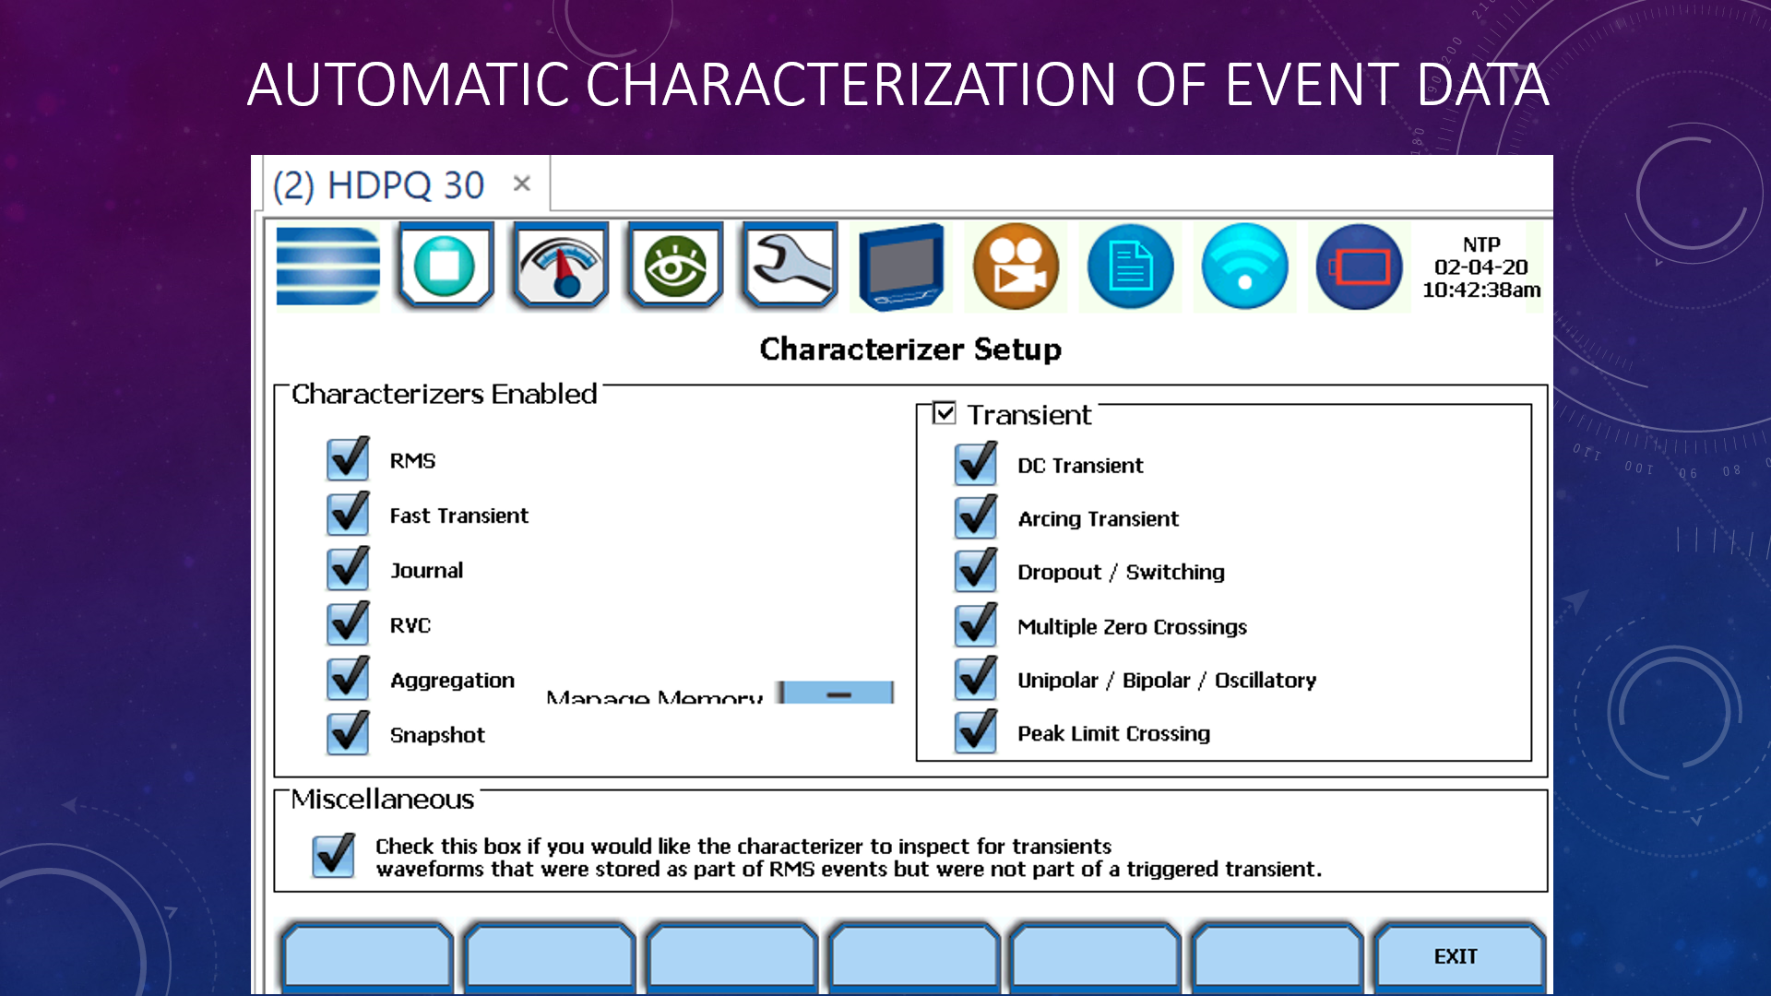Uncheck the Peak Limit Crossing checkbox
Viewport: 1771px width, 996px height.
976,732
